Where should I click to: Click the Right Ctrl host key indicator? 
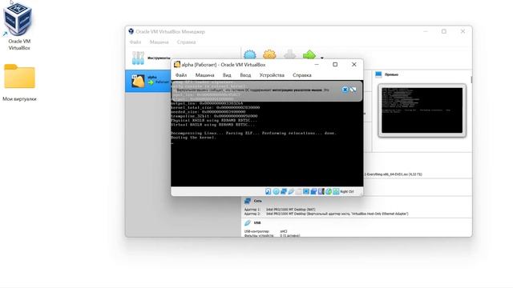347,192
